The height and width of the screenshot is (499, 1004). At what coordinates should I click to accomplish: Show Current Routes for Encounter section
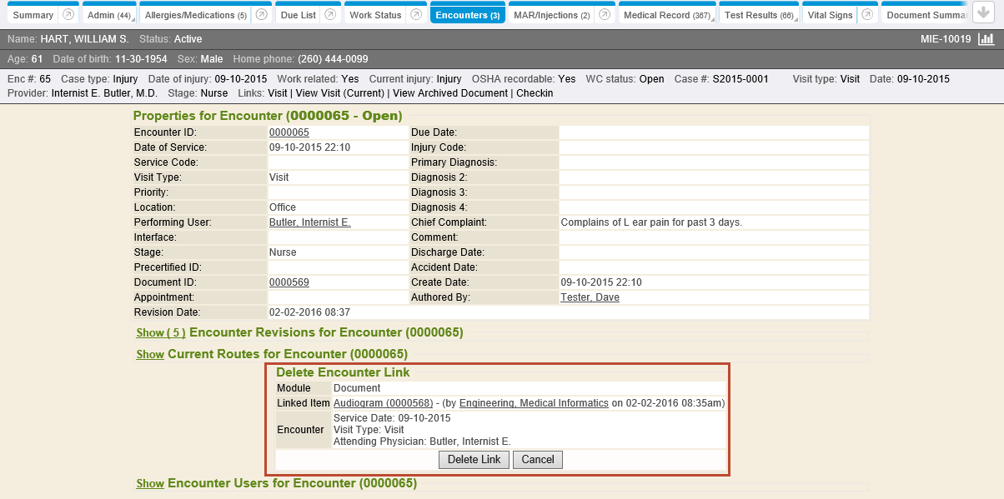coord(150,355)
